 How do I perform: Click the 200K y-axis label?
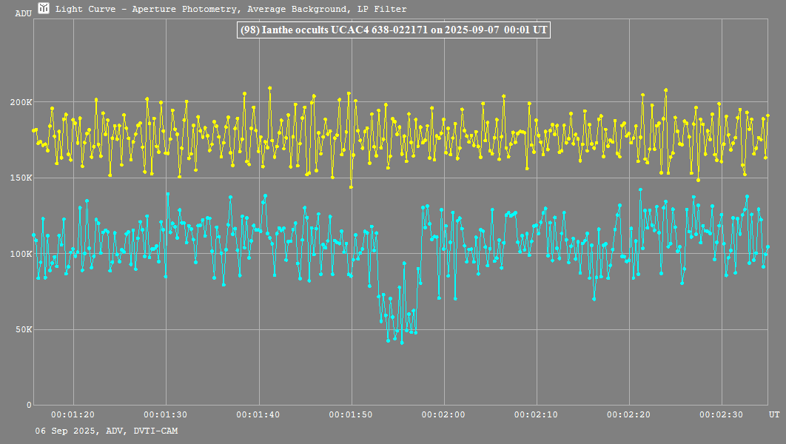tap(20, 102)
